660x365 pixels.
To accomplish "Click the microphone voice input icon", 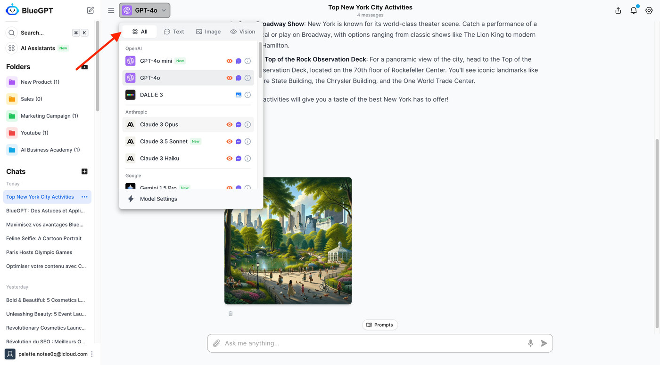I will click(x=530, y=343).
